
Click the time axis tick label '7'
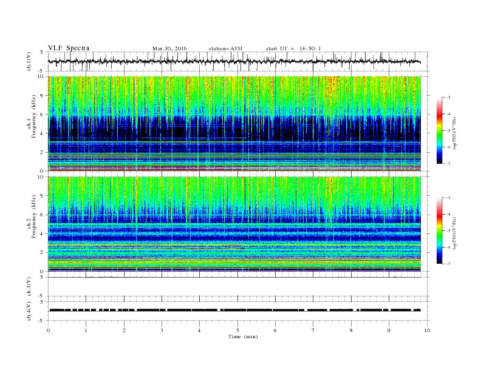click(313, 330)
